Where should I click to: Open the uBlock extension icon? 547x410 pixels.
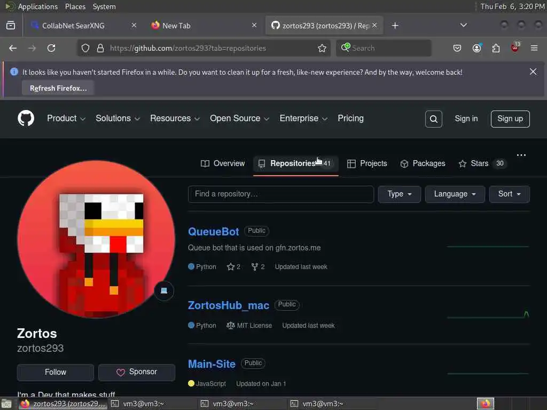point(515,48)
